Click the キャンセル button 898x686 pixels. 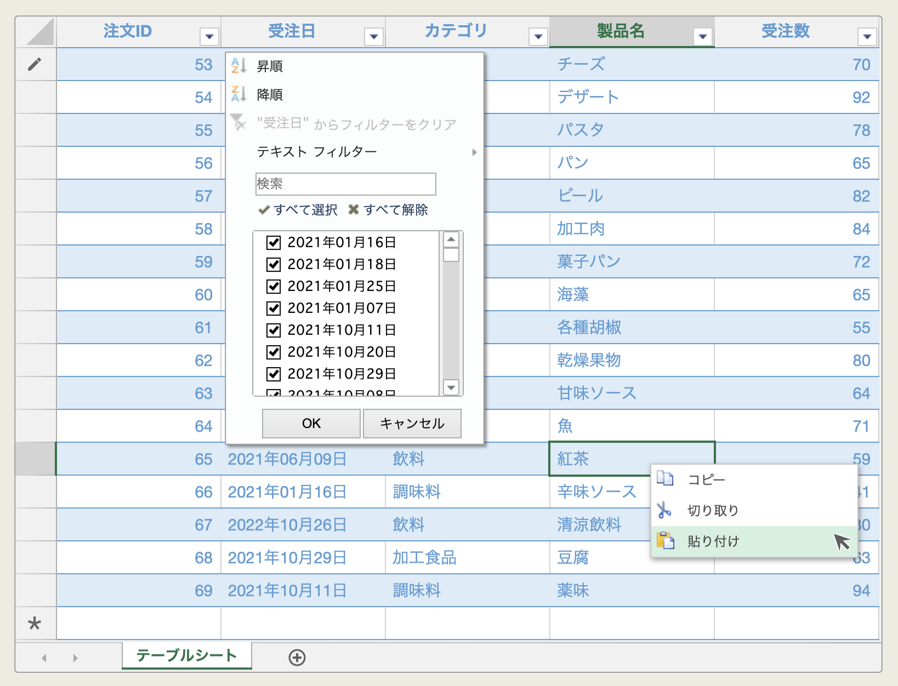[412, 423]
